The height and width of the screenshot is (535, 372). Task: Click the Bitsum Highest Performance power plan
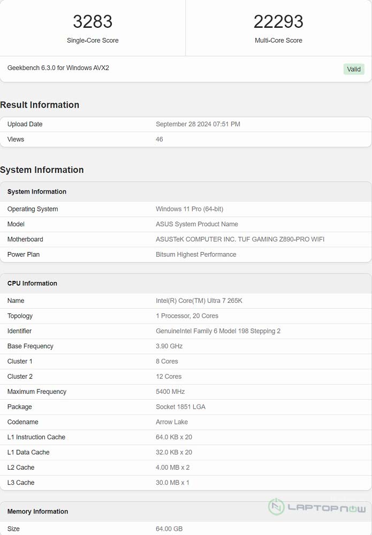[x=196, y=255]
